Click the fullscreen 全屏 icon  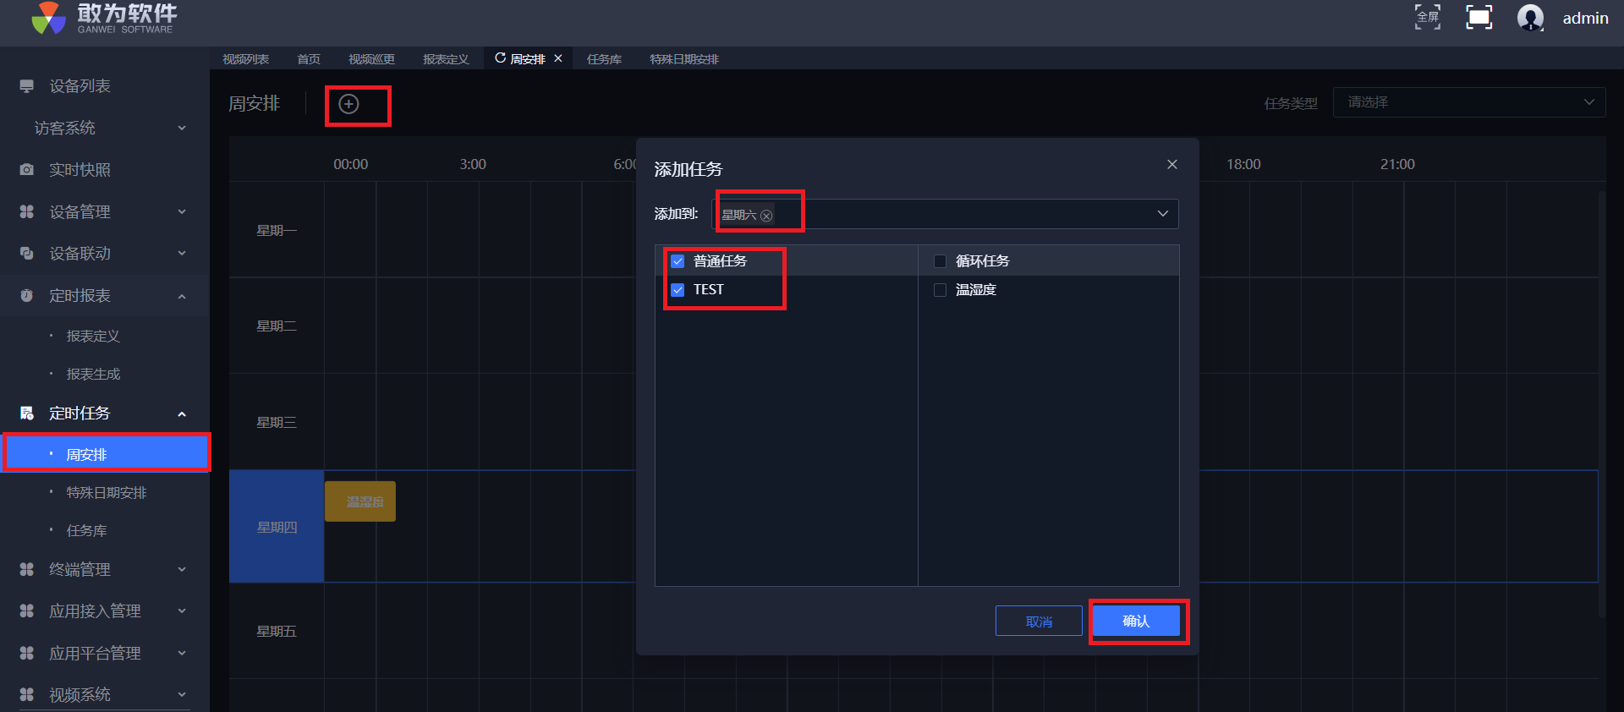(1428, 17)
